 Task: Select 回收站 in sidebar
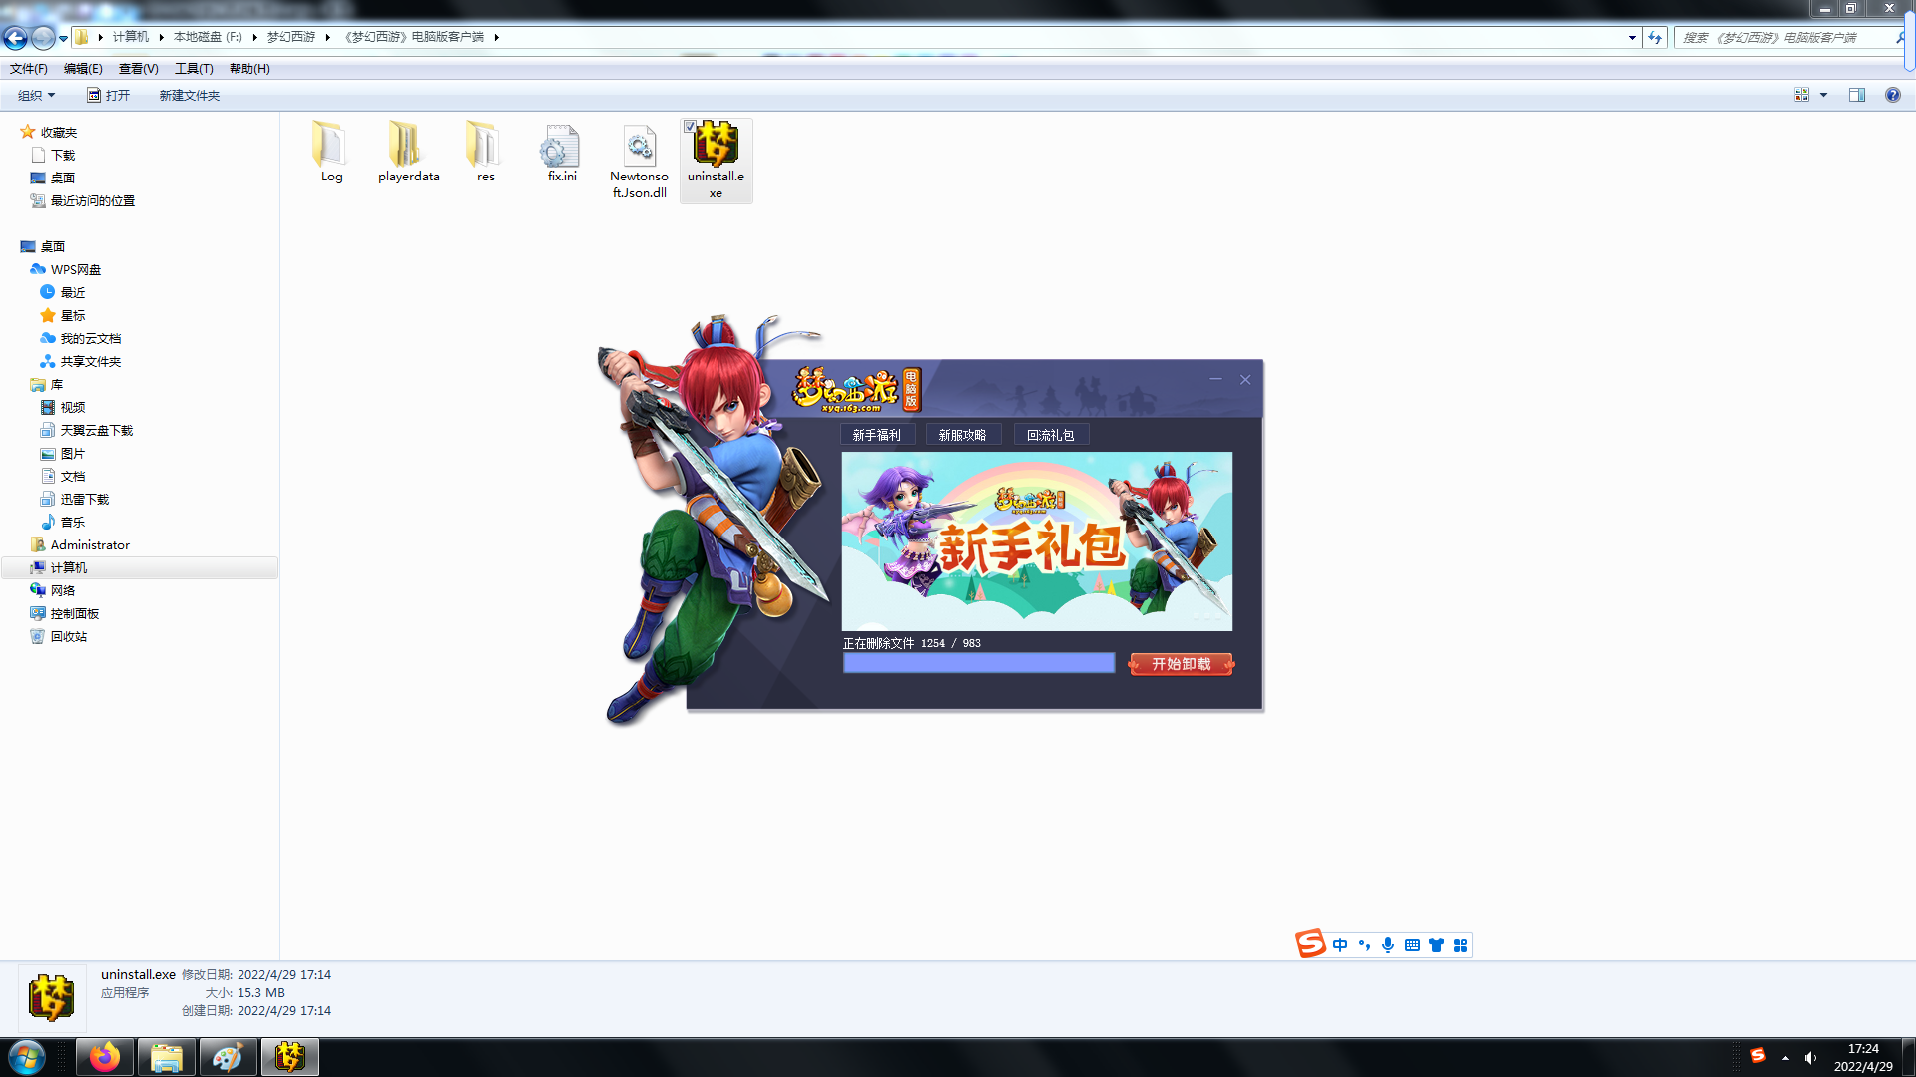[x=69, y=637]
